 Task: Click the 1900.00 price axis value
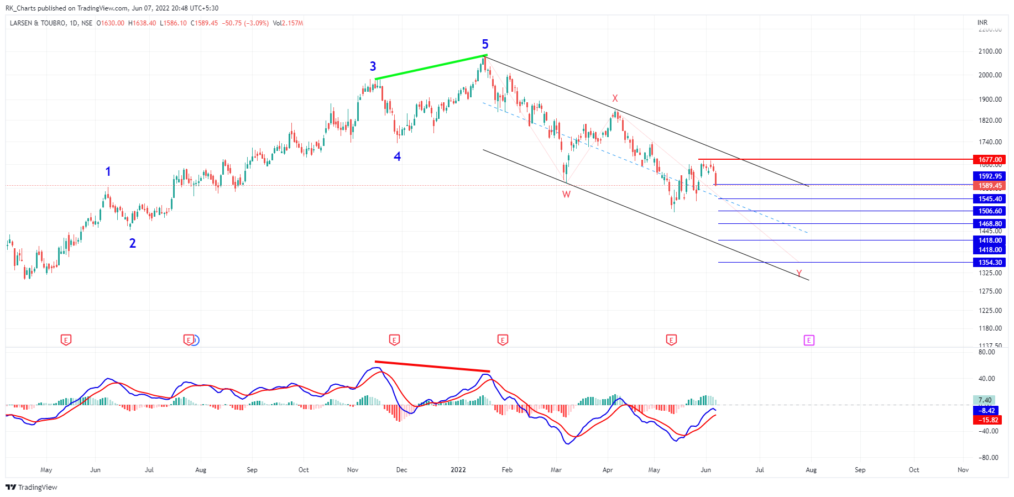click(990, 100)
